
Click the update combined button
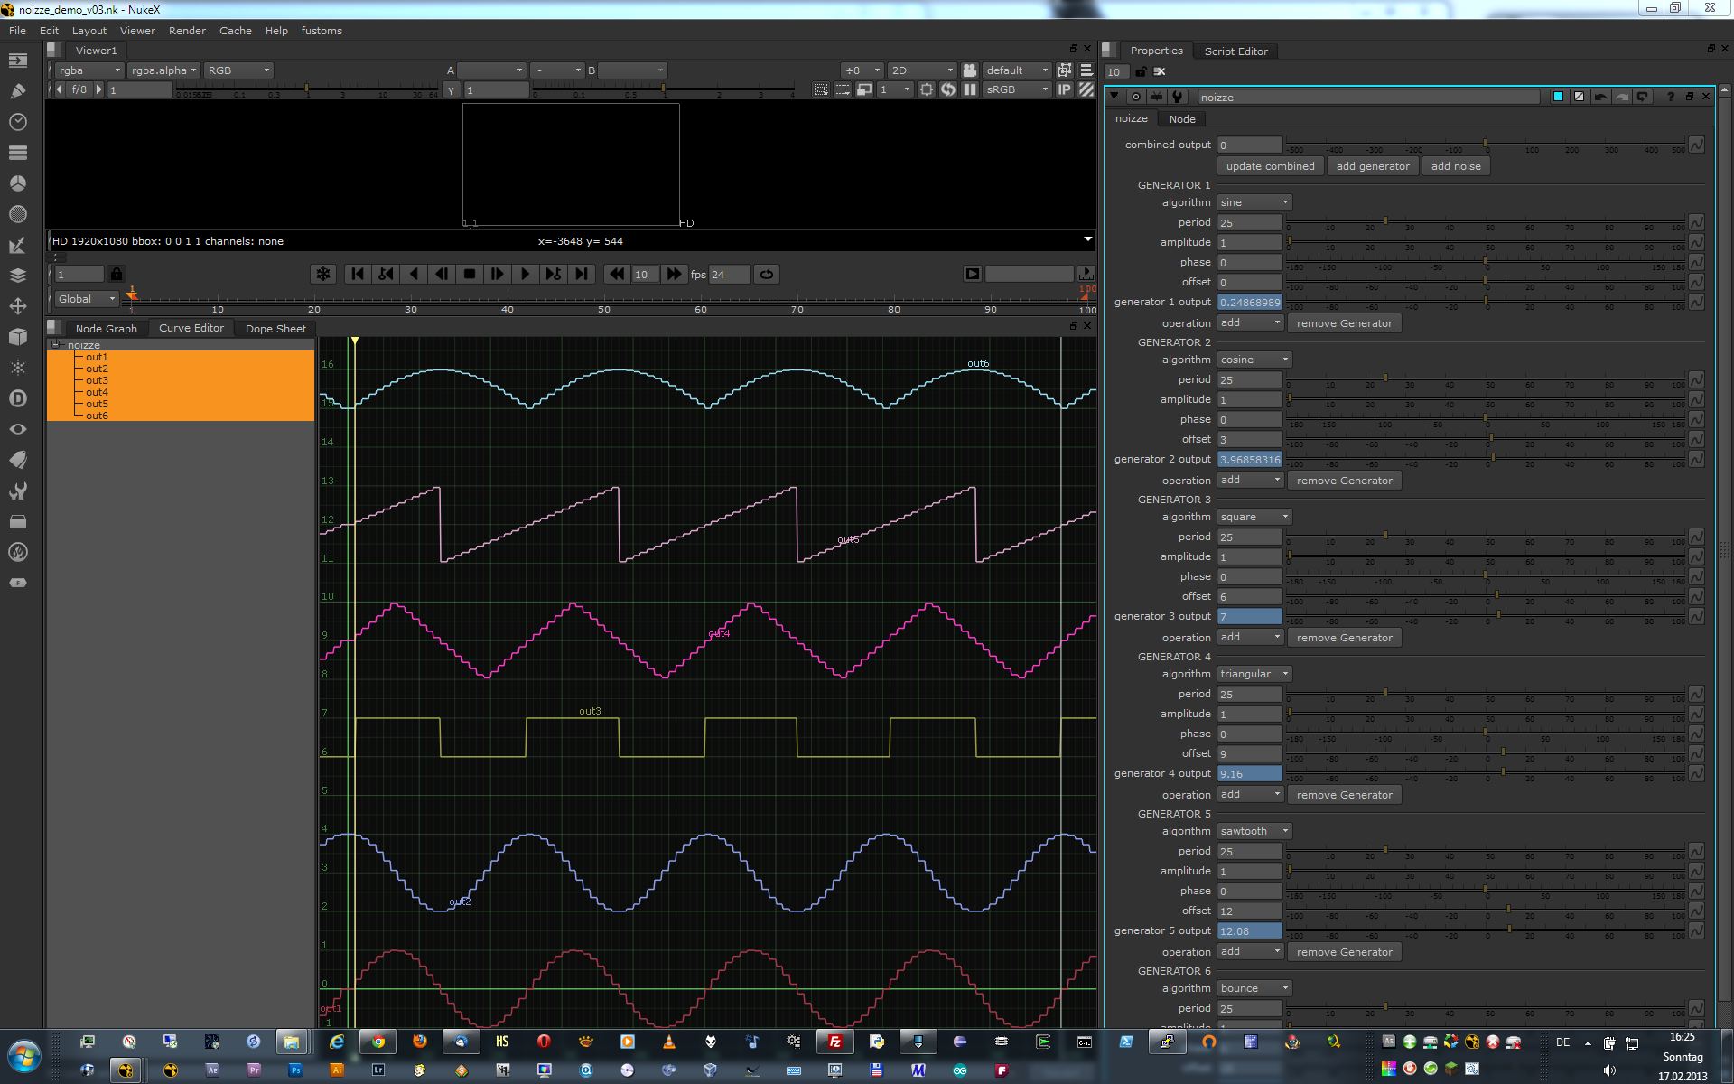pos(1270,166)
